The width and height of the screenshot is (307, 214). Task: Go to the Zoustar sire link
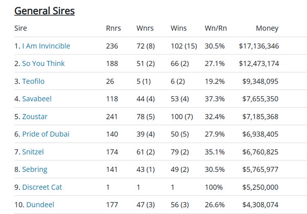(35, 116)
